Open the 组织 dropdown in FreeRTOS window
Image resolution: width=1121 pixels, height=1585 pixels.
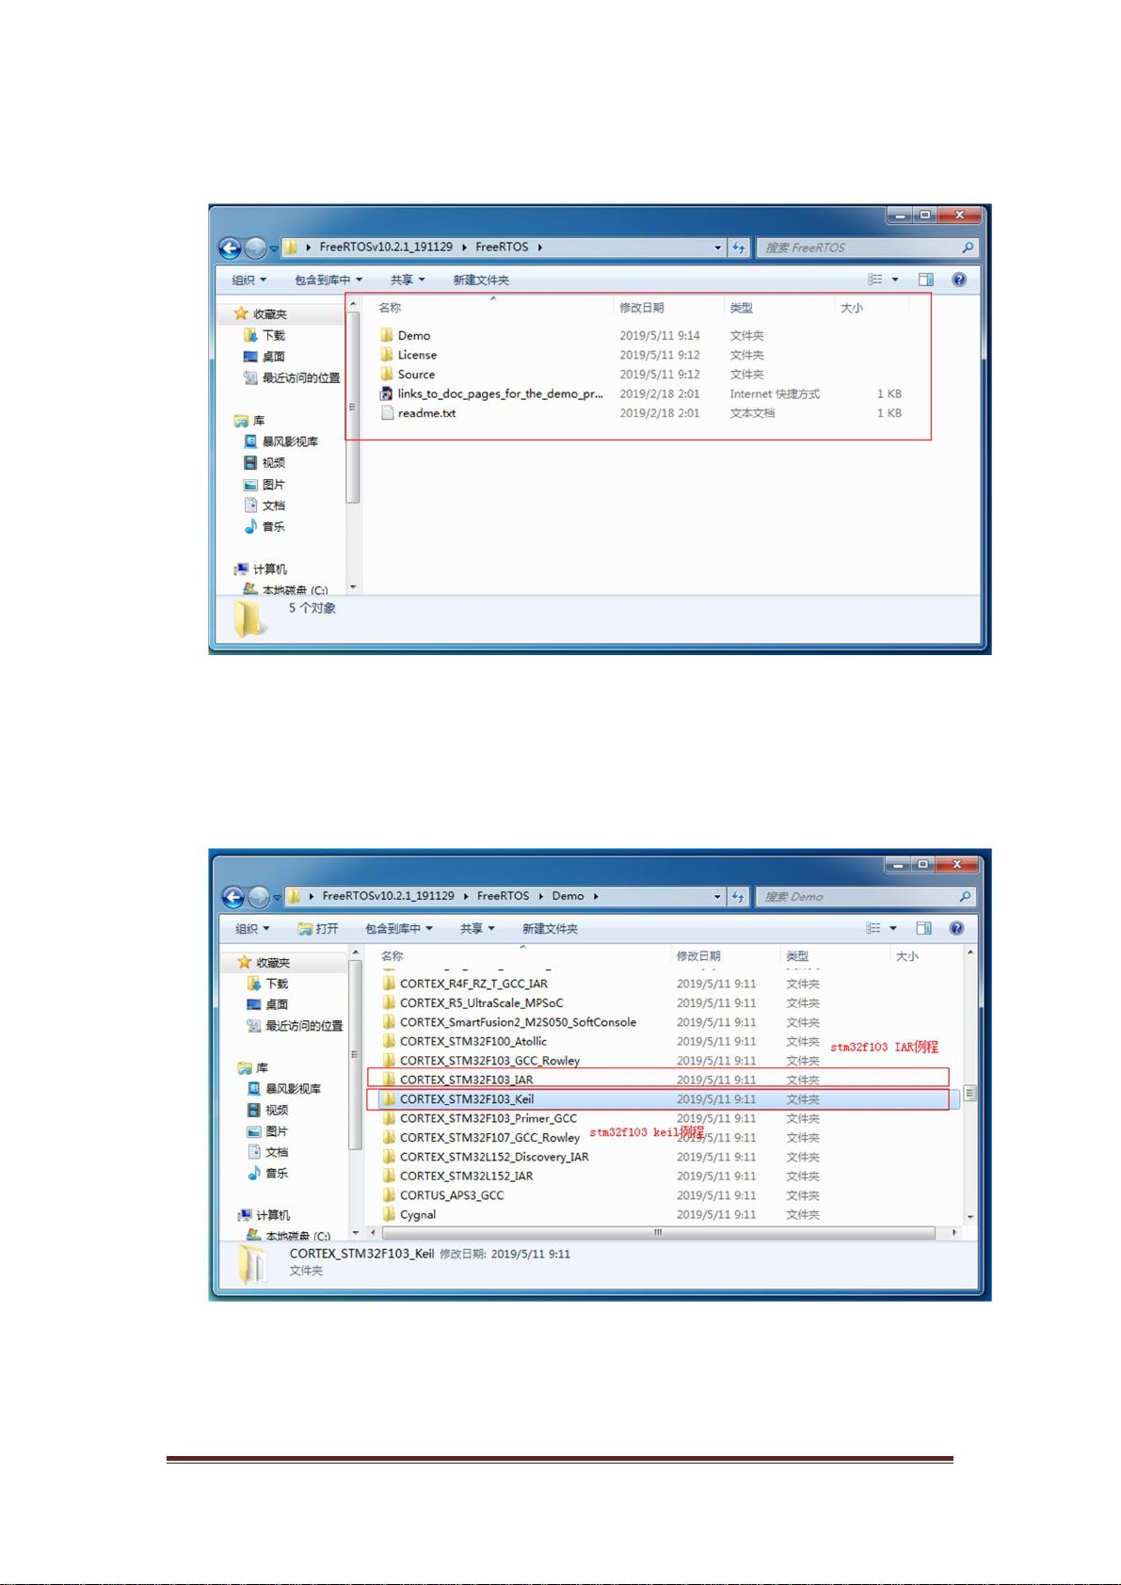(249, 280)
